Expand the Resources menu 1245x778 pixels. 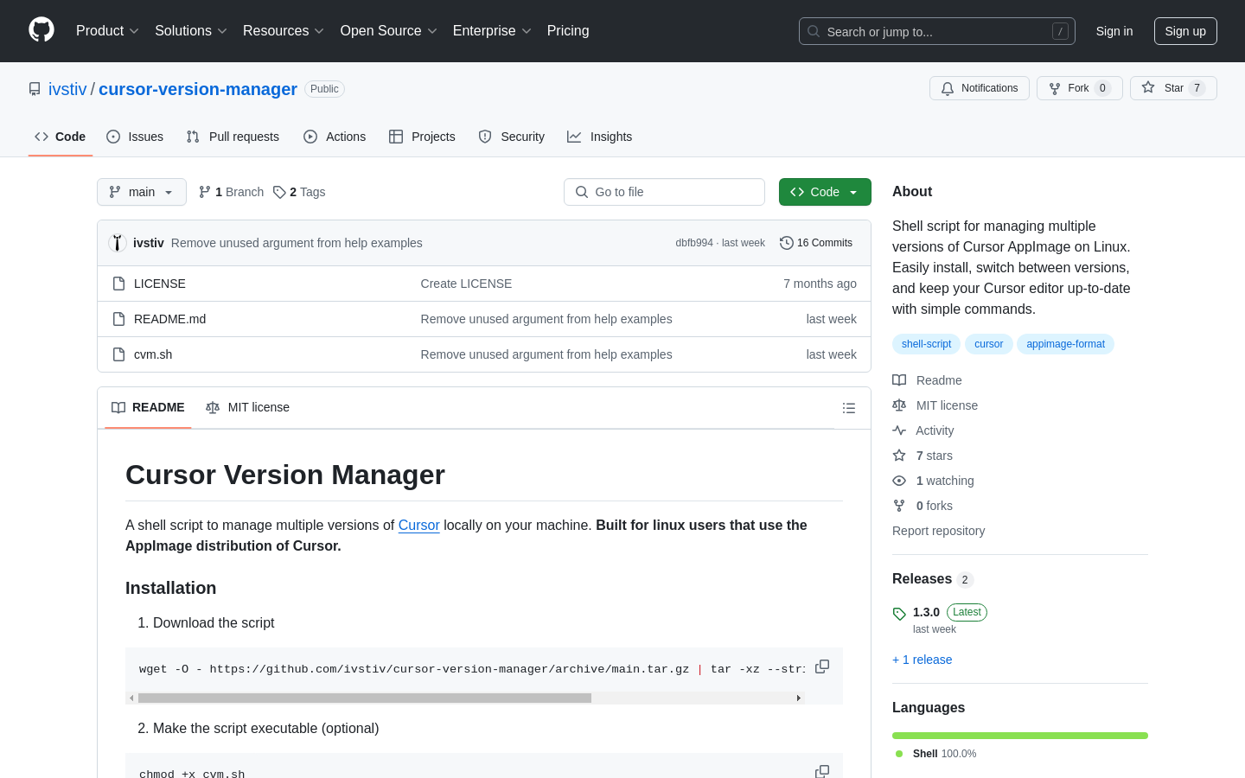(284, 31)
